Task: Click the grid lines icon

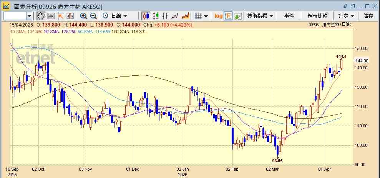Action: 199,16
